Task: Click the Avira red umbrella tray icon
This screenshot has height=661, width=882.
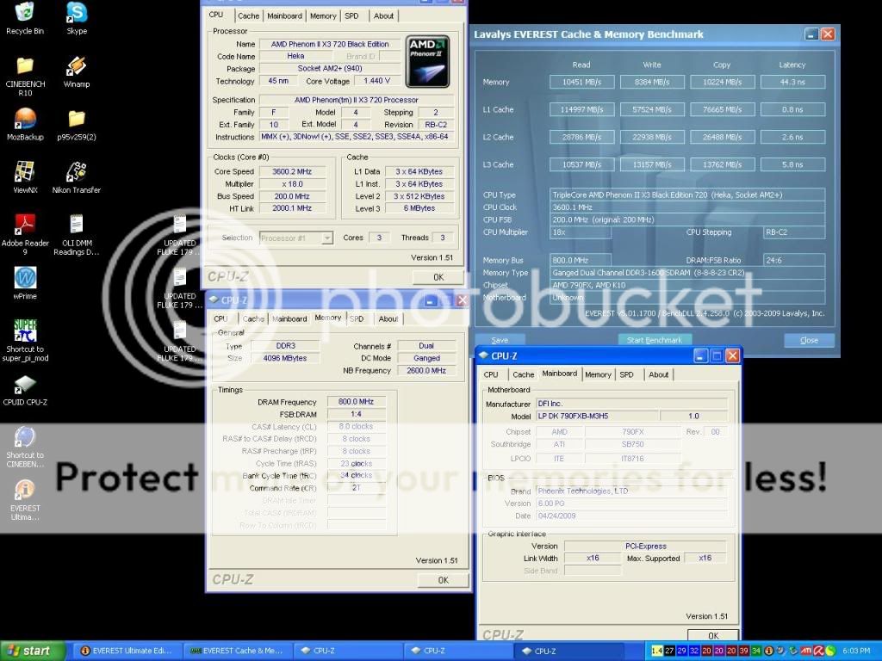Action: point(818,651)
